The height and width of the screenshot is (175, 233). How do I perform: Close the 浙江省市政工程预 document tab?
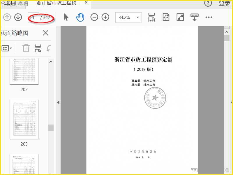click(x=86, y=3)
